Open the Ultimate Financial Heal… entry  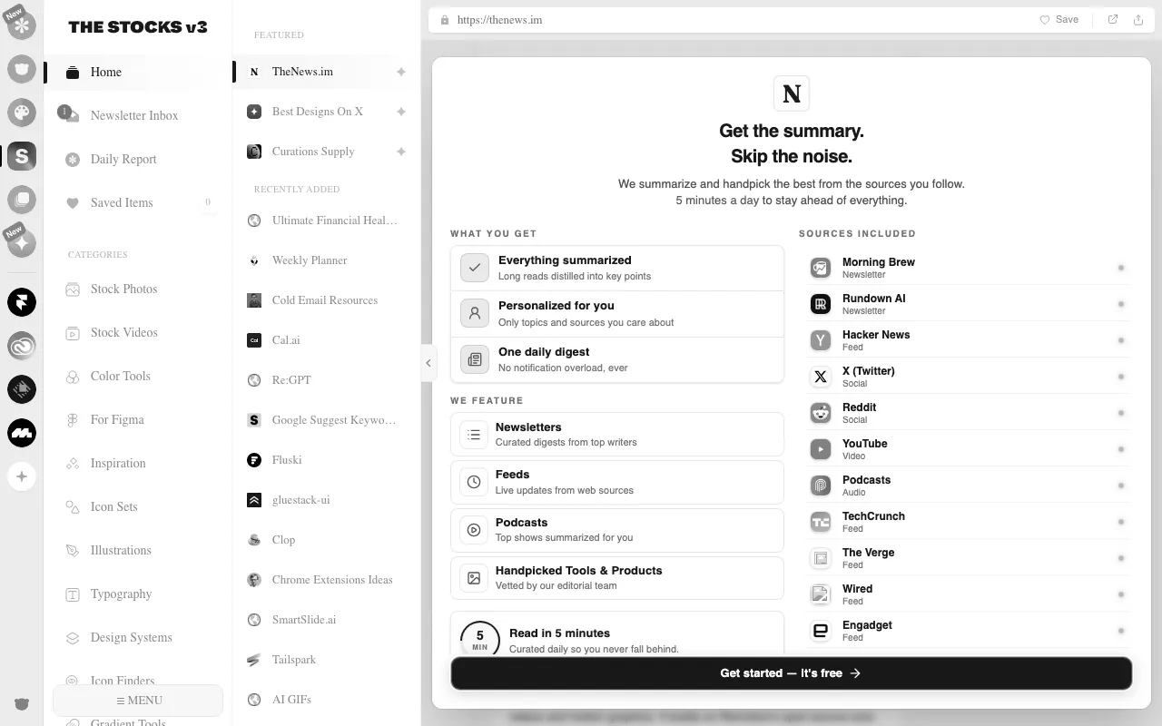point(327,221)
